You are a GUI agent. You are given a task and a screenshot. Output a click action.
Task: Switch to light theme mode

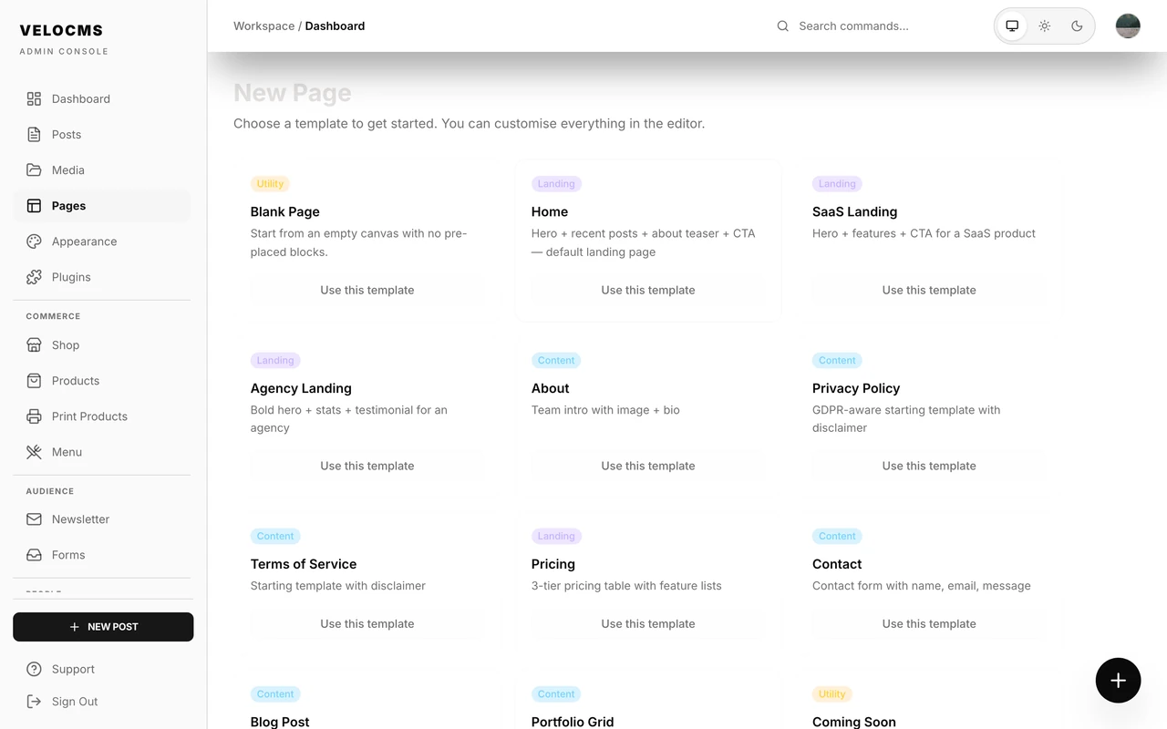pyautogui.click(x=1045, y=26)
